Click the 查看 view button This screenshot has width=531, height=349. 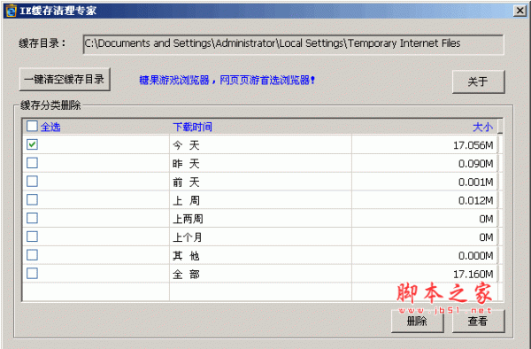(x=478, y=321)
